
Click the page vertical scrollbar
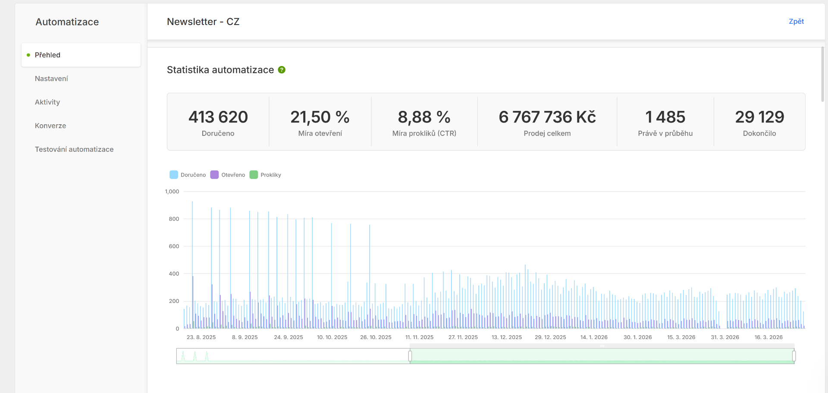[x=823, y=74]
